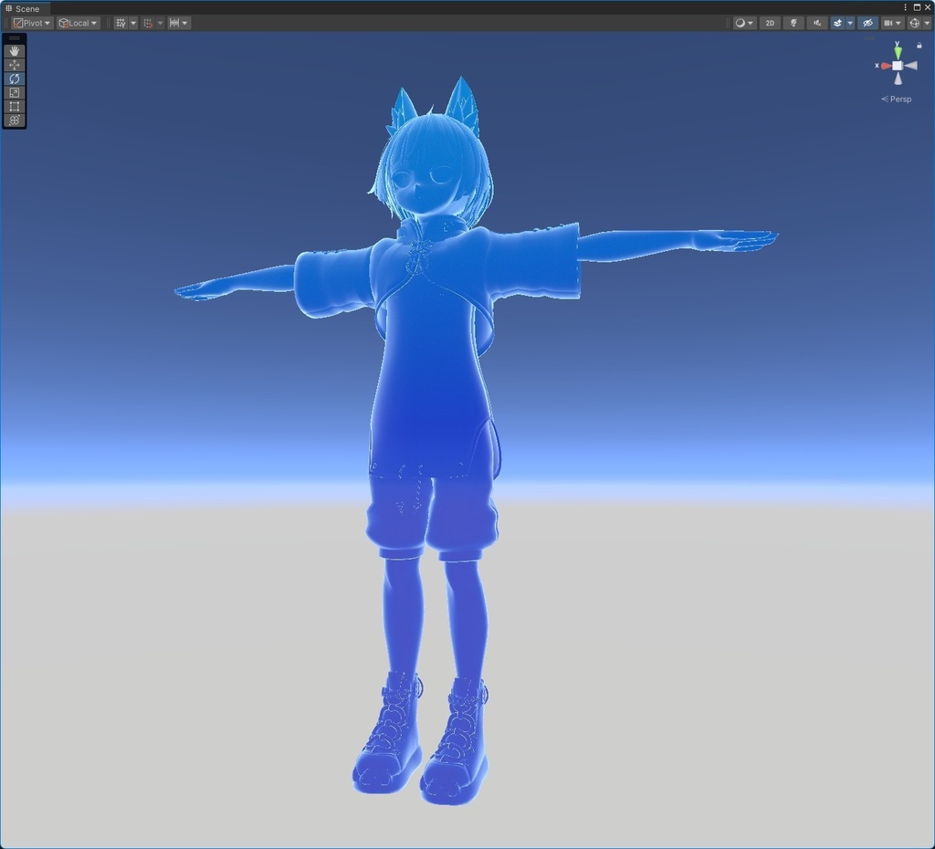The width and height of the screenshot is (935, 849).
Task: Enable 2D view mode
Action: tap(770, 23)
